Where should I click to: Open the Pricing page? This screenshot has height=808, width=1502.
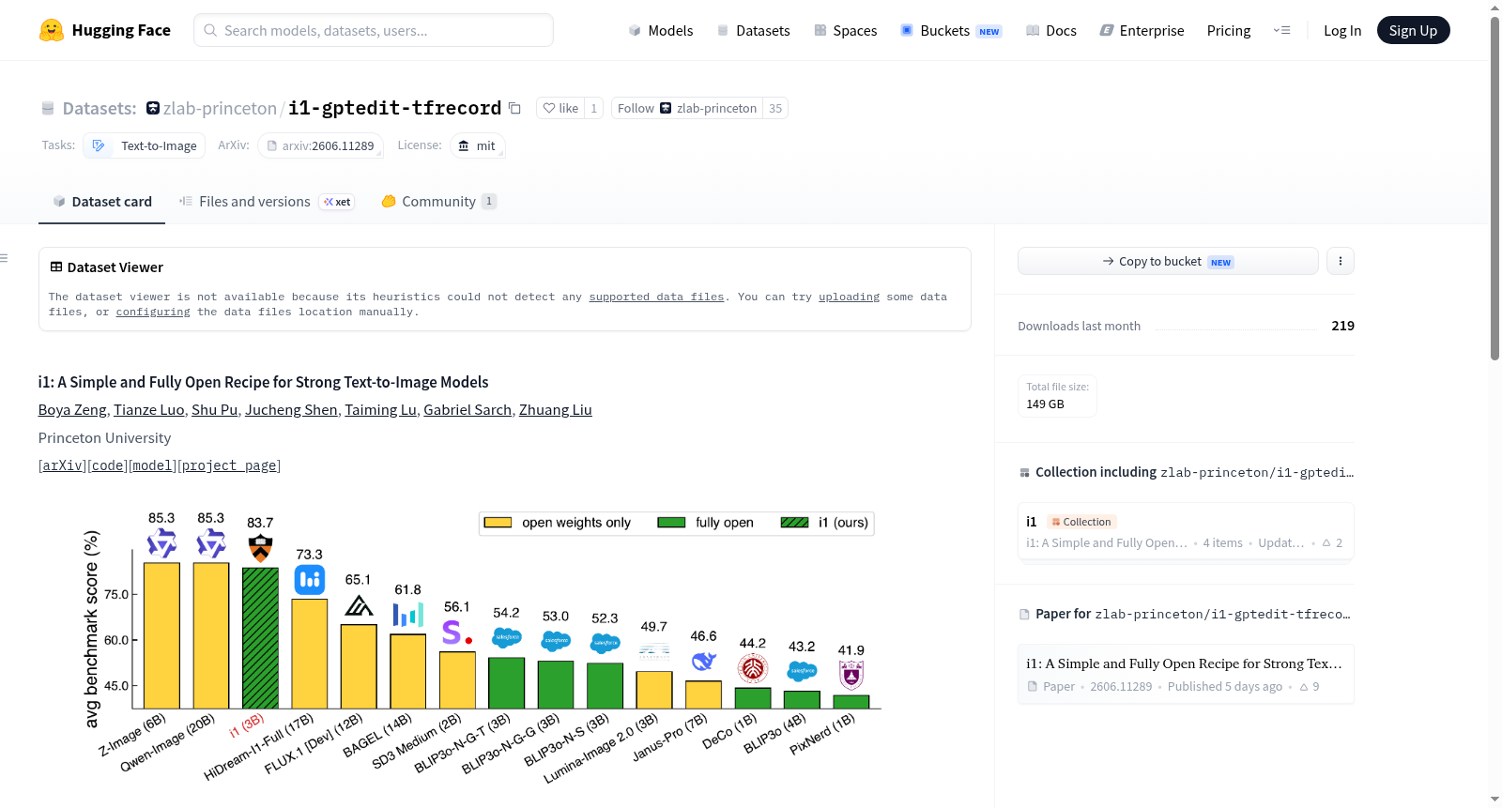tap(1229, 30)
